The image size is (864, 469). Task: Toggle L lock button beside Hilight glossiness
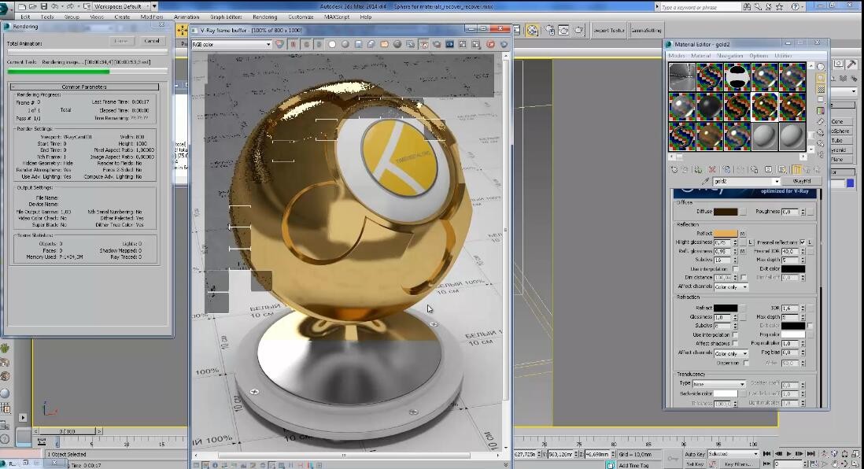750,242
